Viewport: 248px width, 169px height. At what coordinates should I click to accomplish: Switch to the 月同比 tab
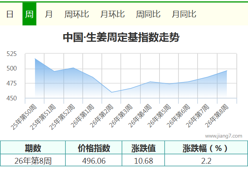click(184, 14)
